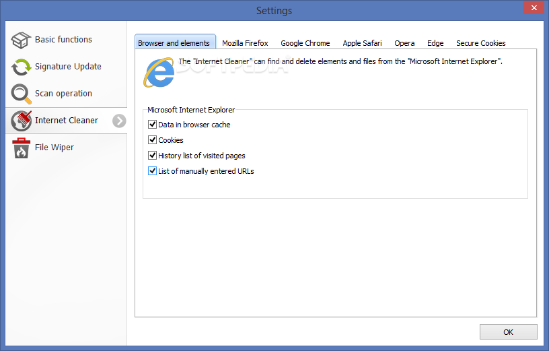Open the Apple Safari tab

tap(362, 43)
